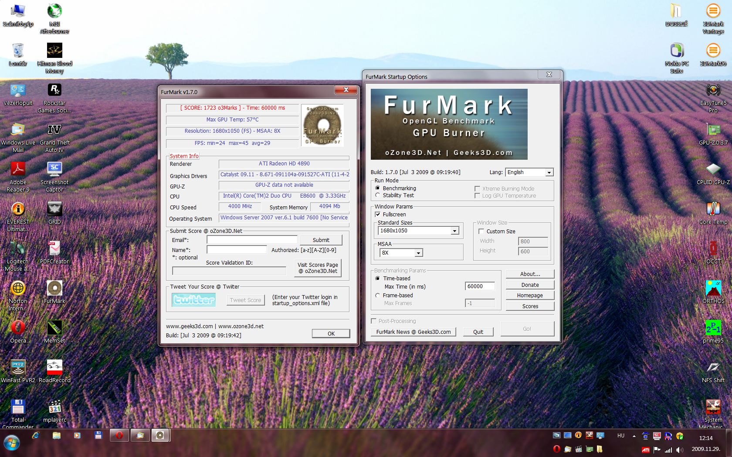
Task: Open Rockstar Games Social Club icon
Action: coord(54,97)
